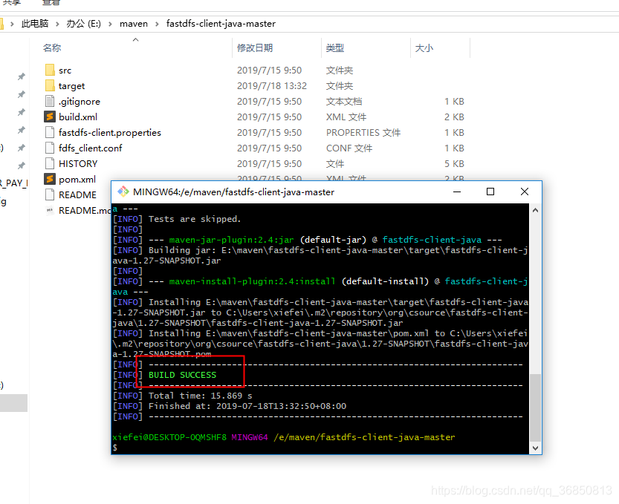Viewport: 619px width, 504px height.
Task: Select the build.xml Sublime Text icon
Action: point(51,117)
